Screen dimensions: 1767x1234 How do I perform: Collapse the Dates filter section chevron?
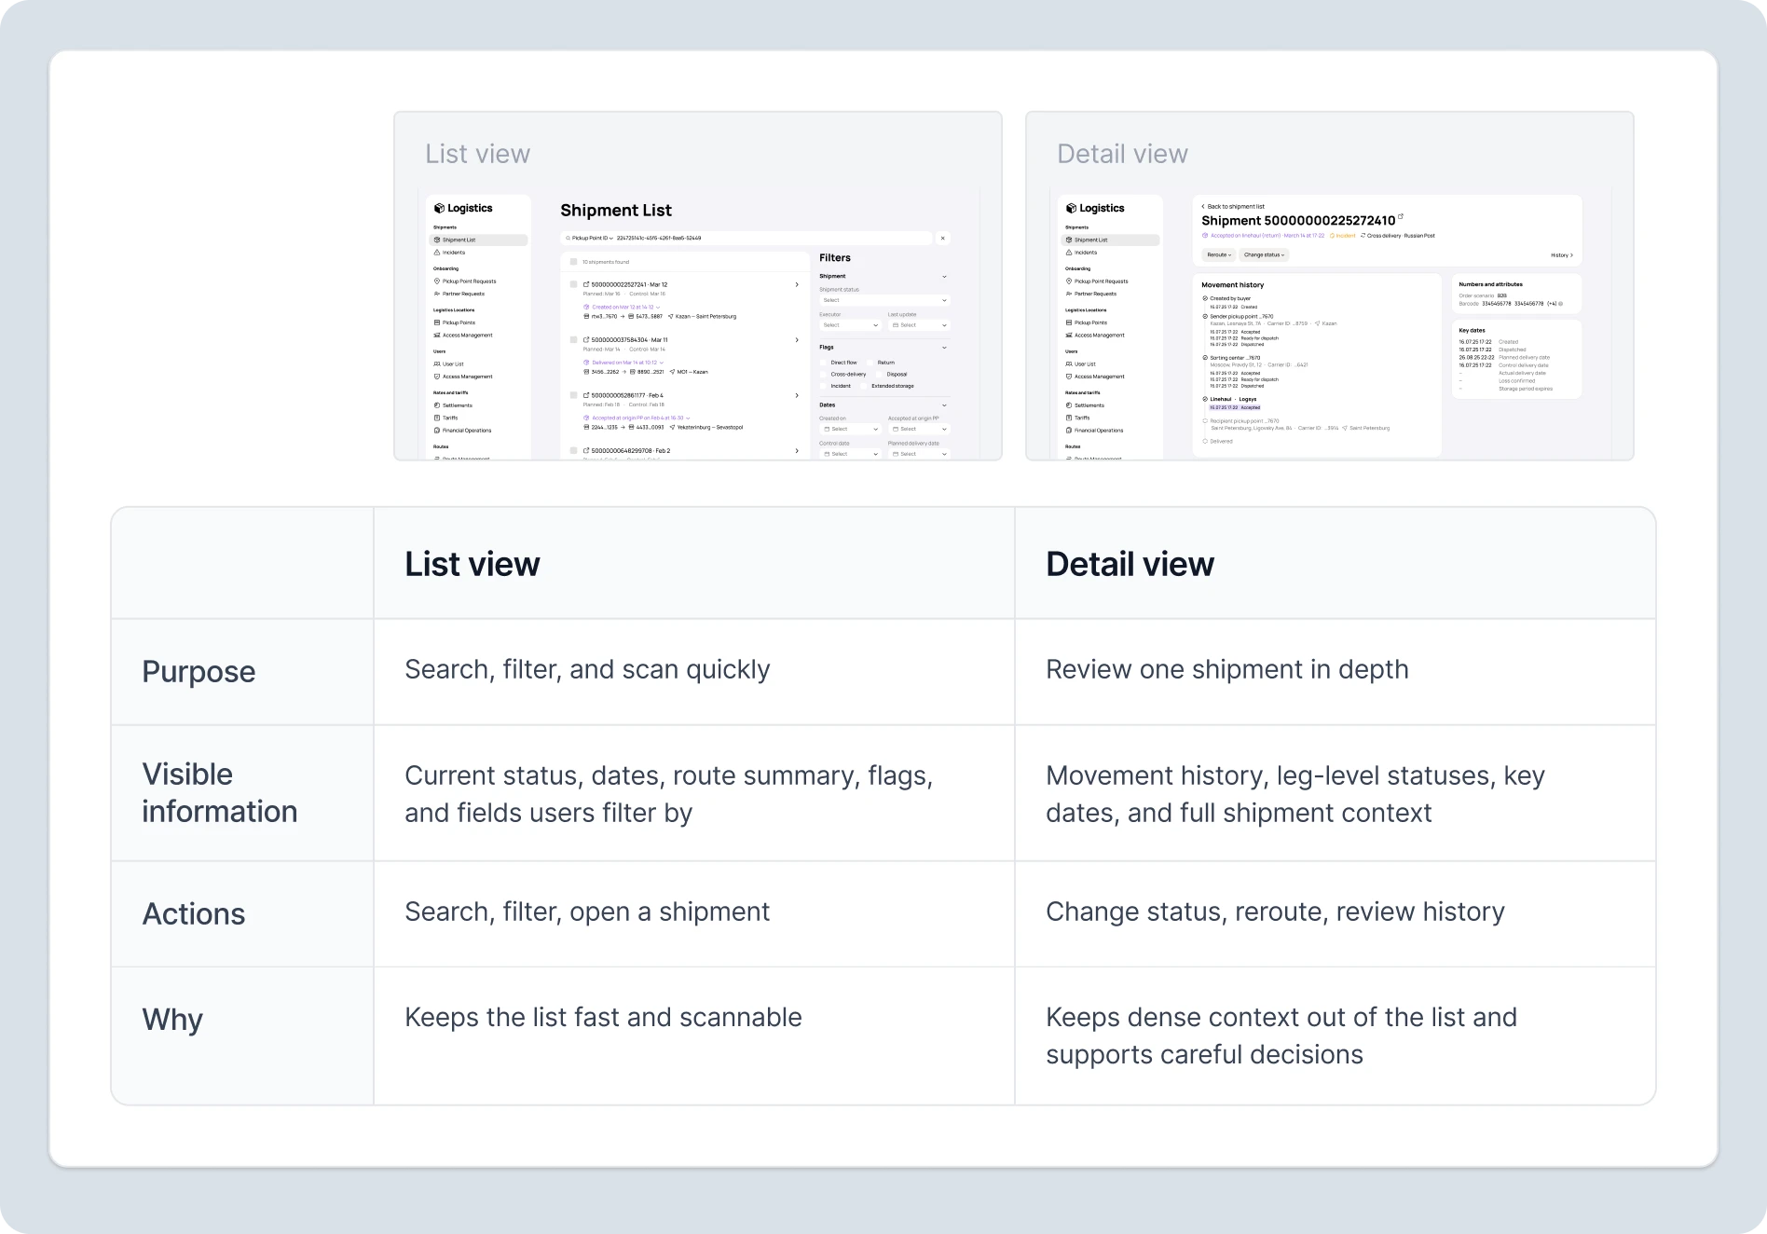pos(944,405)
